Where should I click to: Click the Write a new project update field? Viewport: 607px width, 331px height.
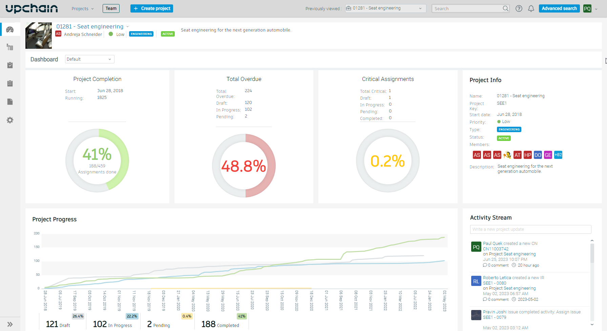click(x=530, y=229)
